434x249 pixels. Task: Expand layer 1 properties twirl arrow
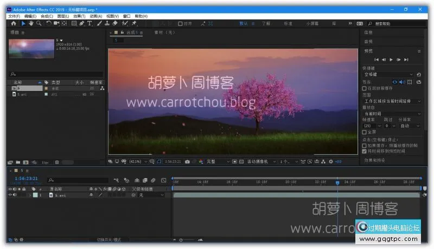tap(30, 195)
